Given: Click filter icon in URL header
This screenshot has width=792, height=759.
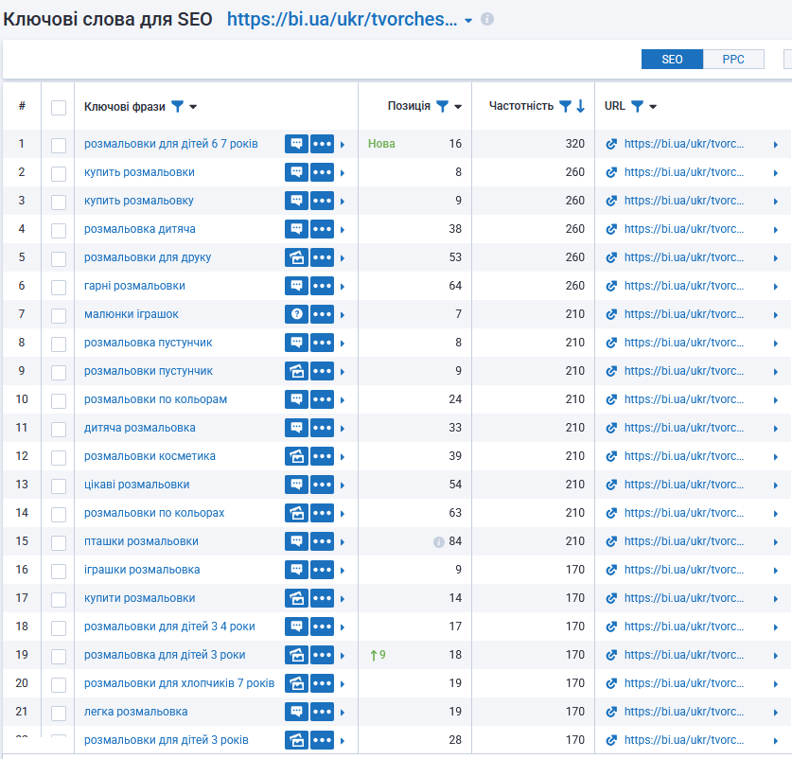Looking at the screenshot, I should click(637, 106).
